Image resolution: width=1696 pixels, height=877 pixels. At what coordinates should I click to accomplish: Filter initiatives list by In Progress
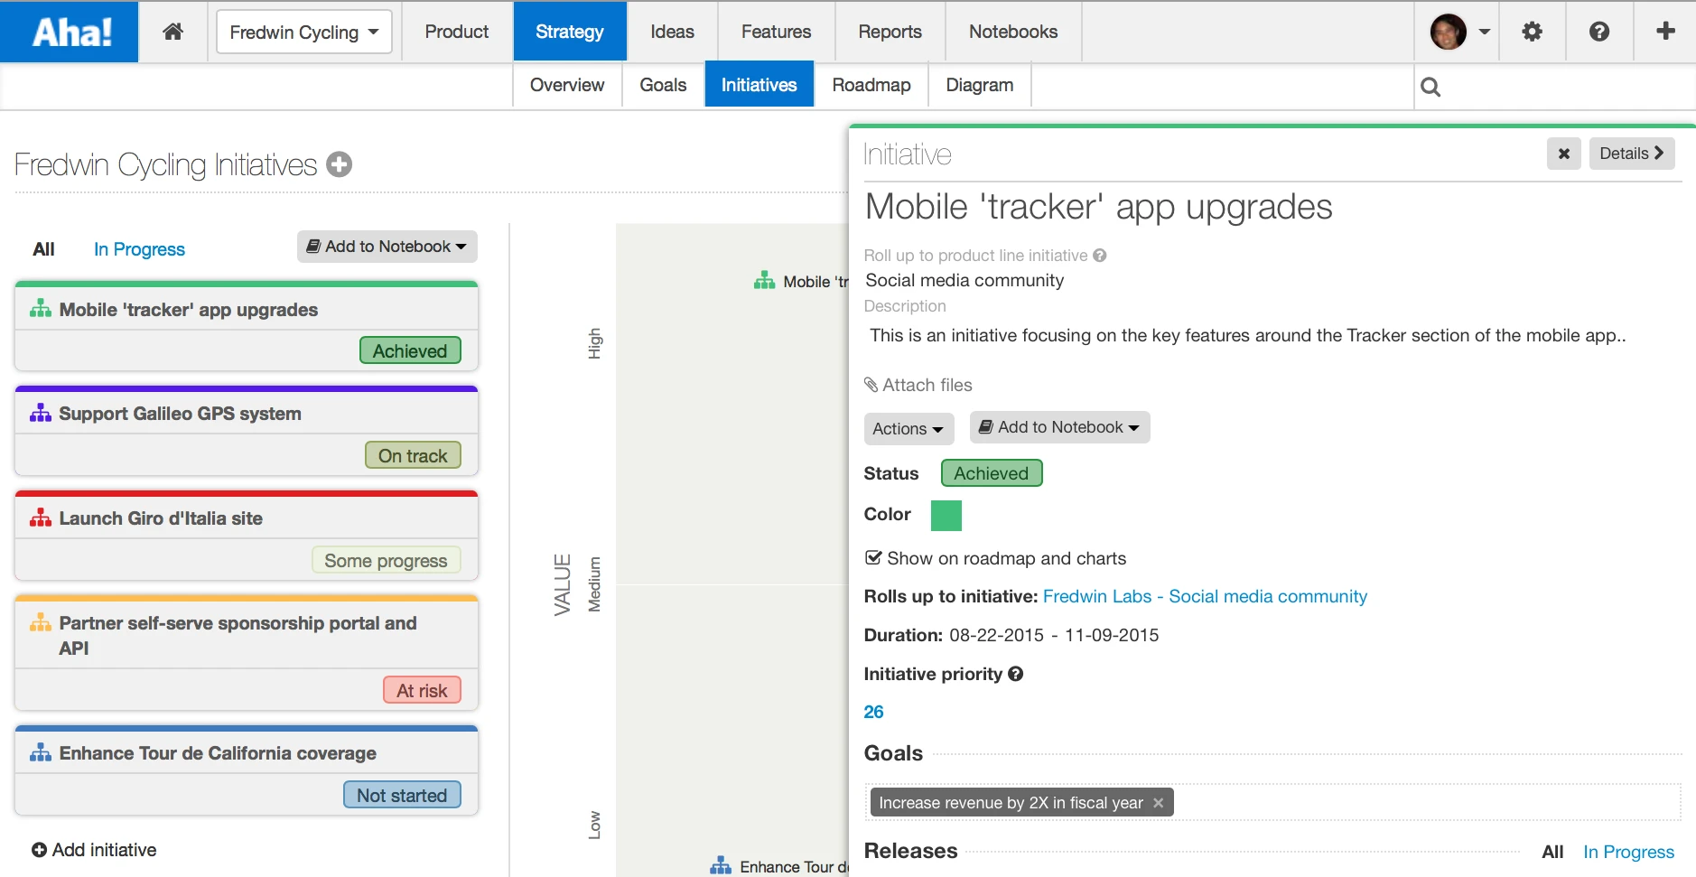139,249
